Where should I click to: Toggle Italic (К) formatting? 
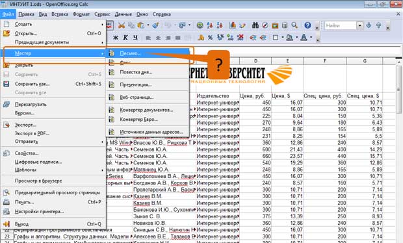[125, 38]
